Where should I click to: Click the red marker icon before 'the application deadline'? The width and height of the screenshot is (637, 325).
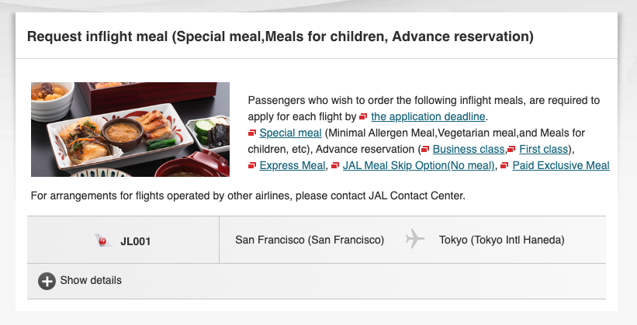(364, 117)
